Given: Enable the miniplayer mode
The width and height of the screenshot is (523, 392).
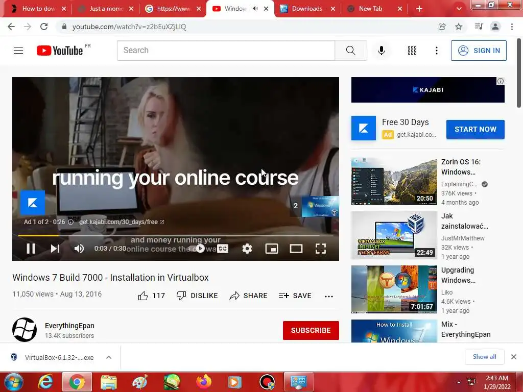Looking at the screenshot, I should [x=272, y=249].
